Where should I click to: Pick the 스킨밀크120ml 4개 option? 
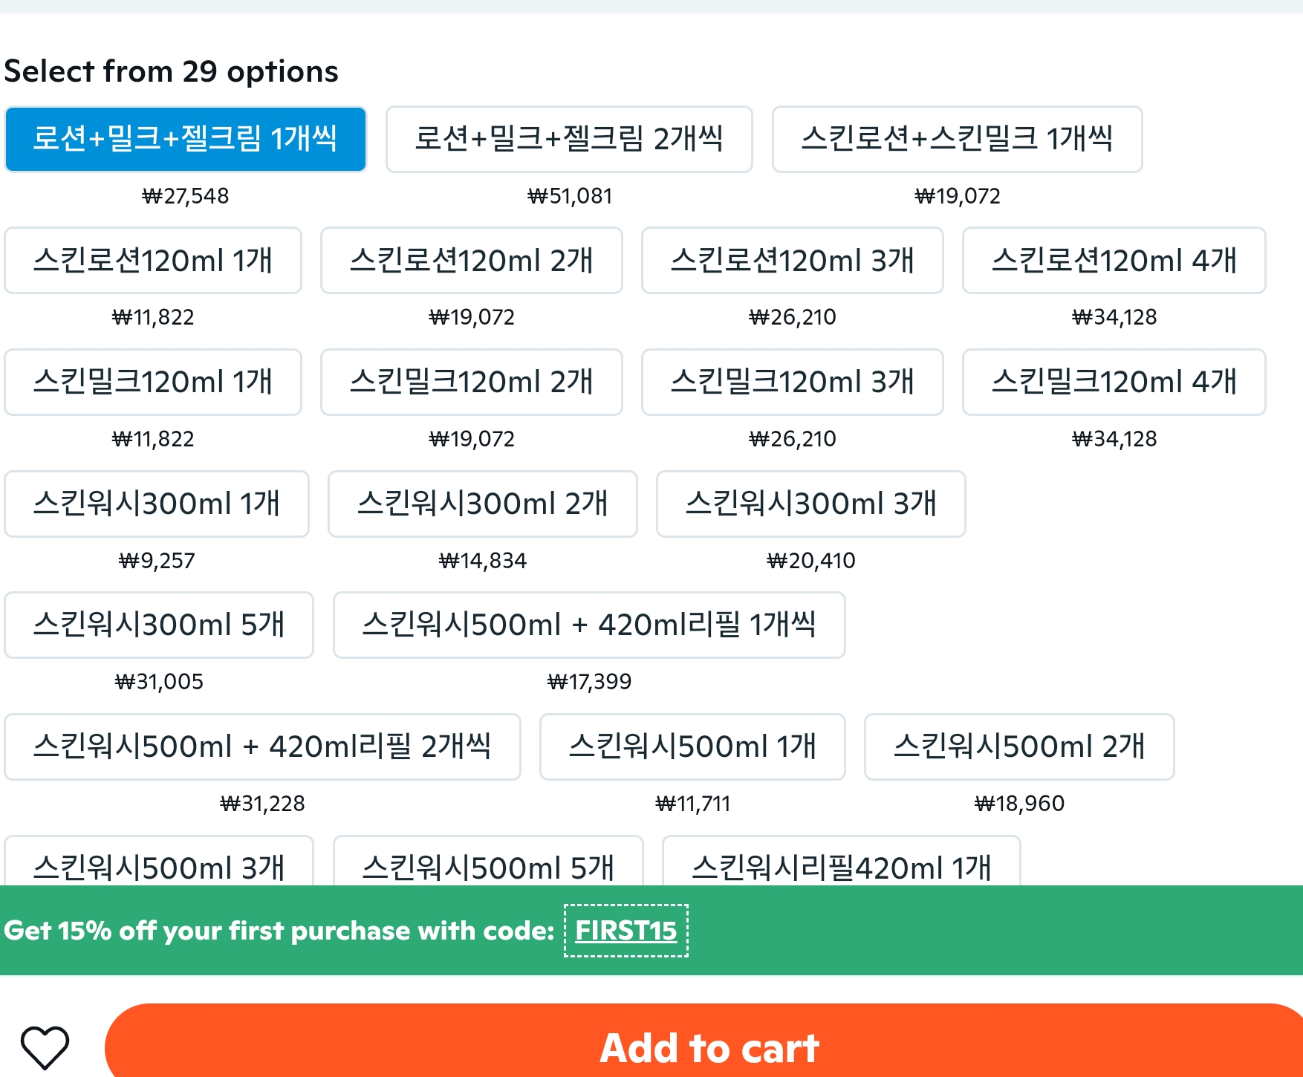tap(1114, 382)
